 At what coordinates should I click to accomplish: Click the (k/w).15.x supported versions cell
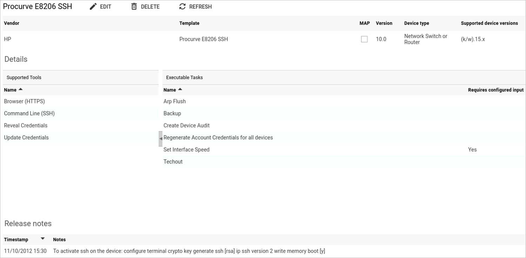pyautogui.click(x=473, y=39)
